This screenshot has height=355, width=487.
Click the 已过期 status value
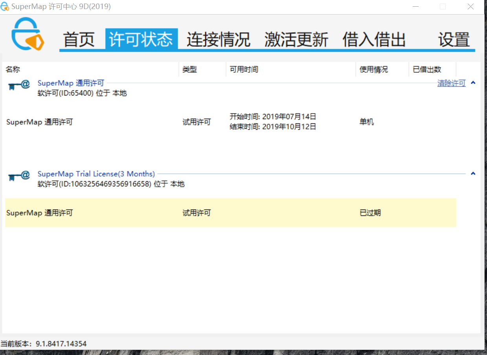point(370,213)
